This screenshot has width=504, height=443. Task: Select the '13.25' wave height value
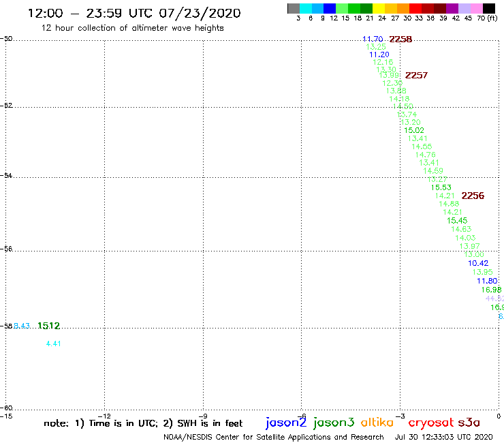376,46
